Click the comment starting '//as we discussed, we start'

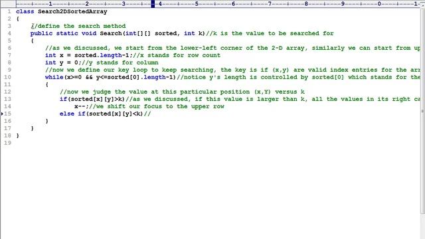[232, 48]
